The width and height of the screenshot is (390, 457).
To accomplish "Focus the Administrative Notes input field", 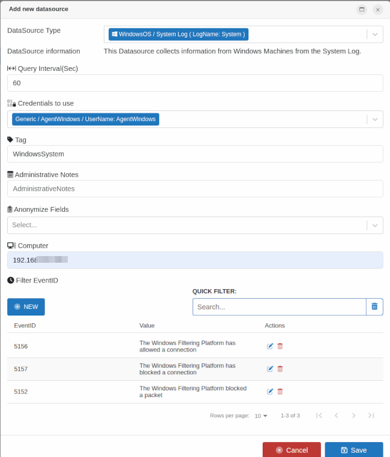I will click(195, 188).
